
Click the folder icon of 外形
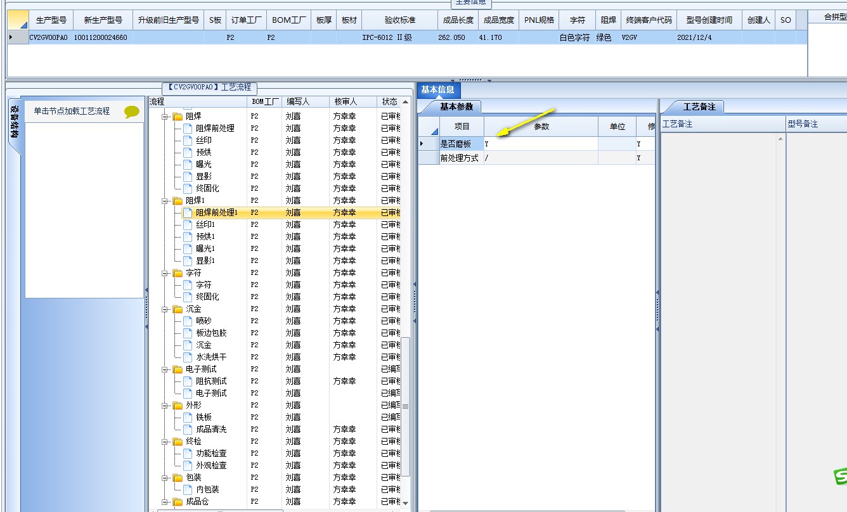178,405
